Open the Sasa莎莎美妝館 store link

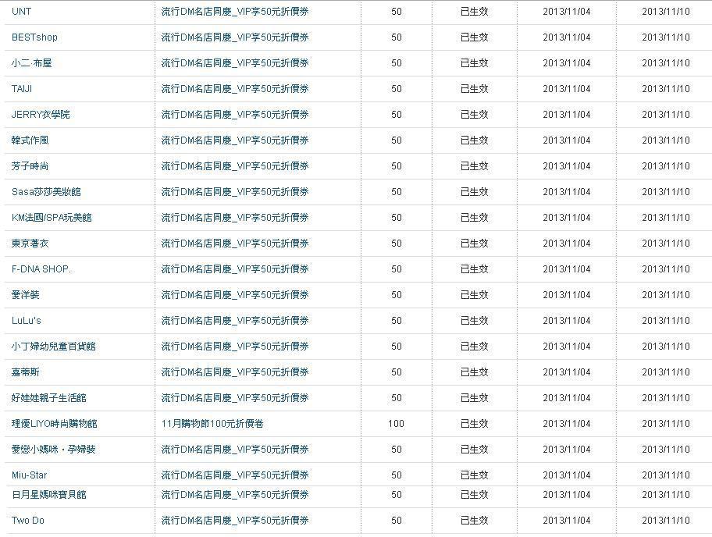point(46,191)
